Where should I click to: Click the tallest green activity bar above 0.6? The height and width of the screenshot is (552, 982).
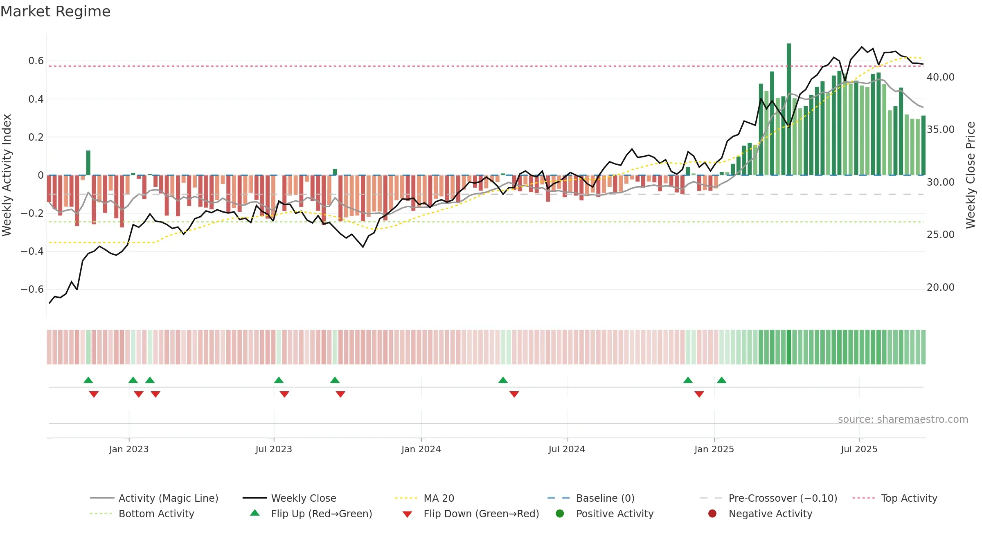tap(789, 109)
